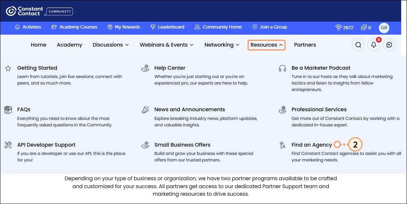Open the search magnifier icon
The width and height of the screenshot is (407, 204).
[x=358, y=45]
